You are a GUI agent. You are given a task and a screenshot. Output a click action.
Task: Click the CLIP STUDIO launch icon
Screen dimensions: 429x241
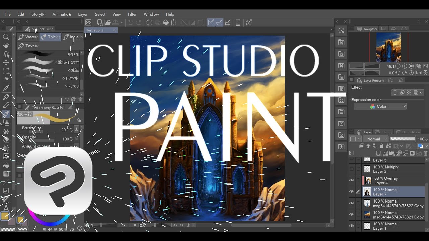click(x=88, y=22)
